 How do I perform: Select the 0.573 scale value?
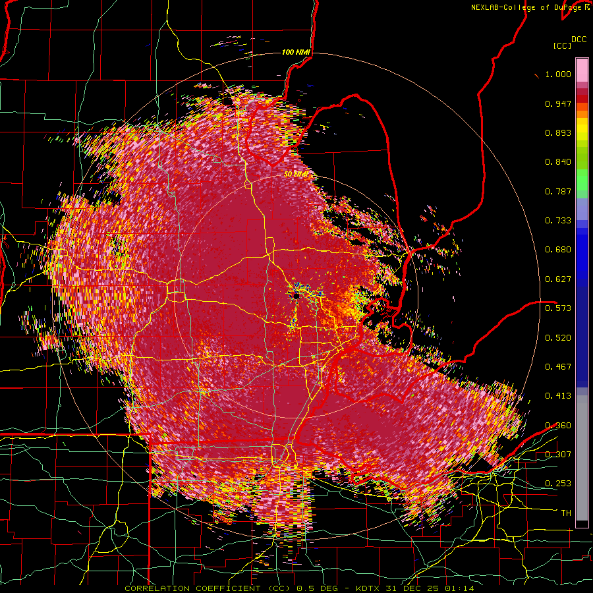[x=558, y=308]
